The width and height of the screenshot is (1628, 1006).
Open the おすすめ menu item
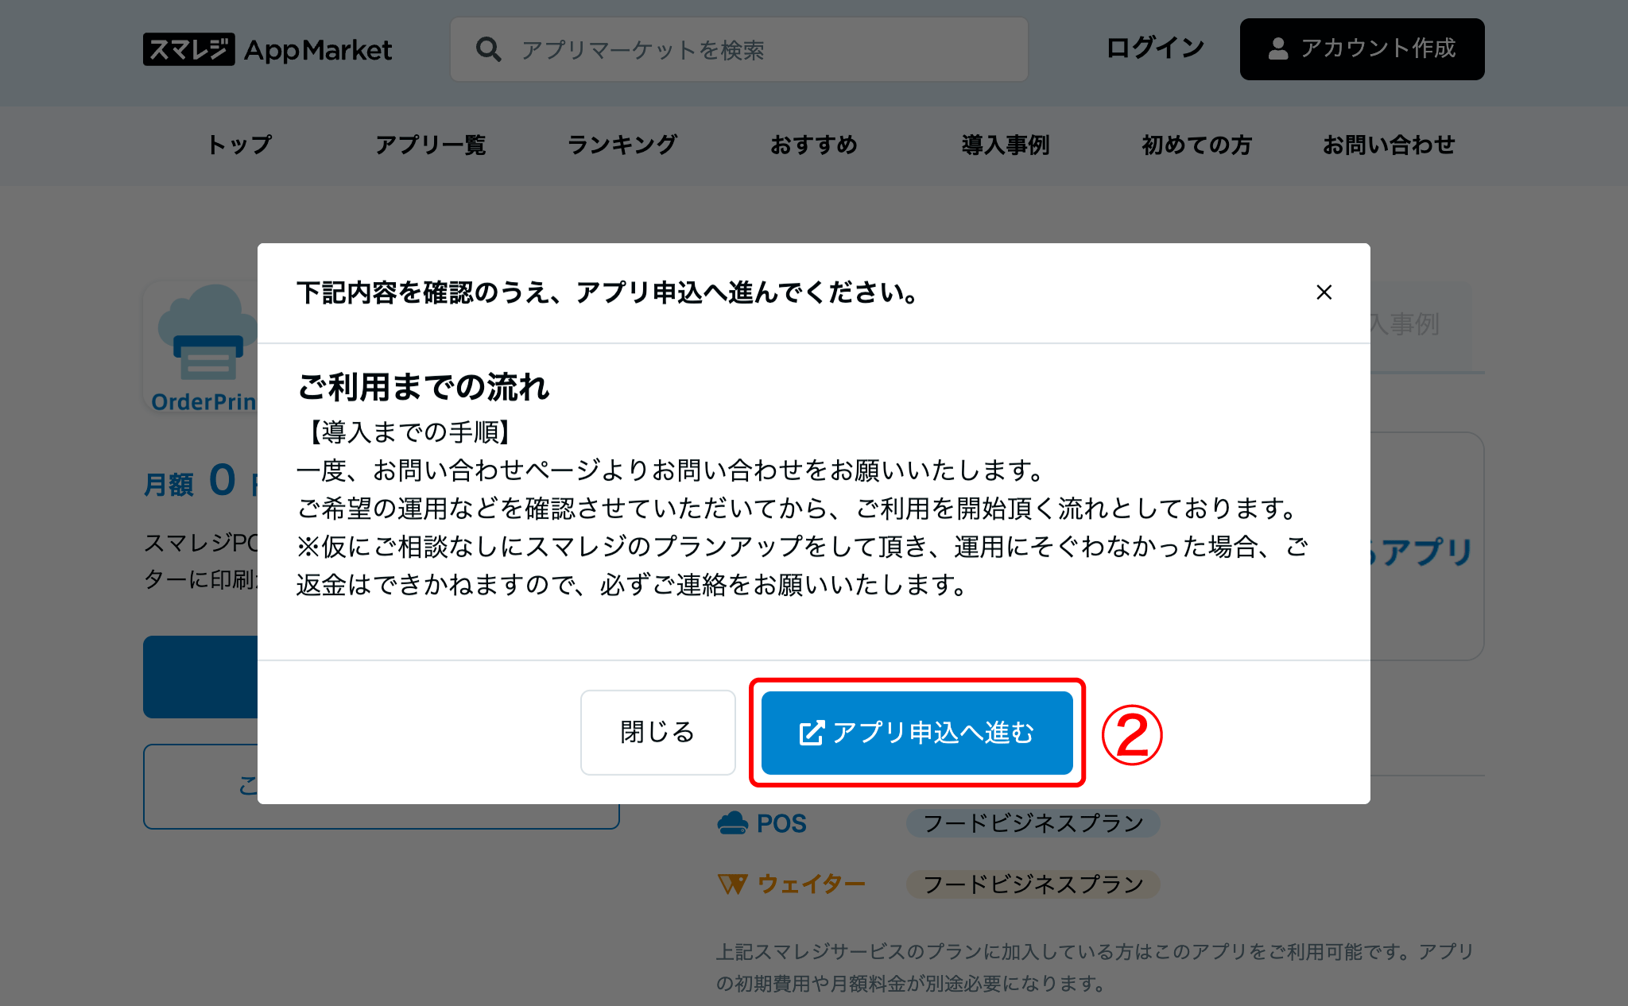coord(813,145)
